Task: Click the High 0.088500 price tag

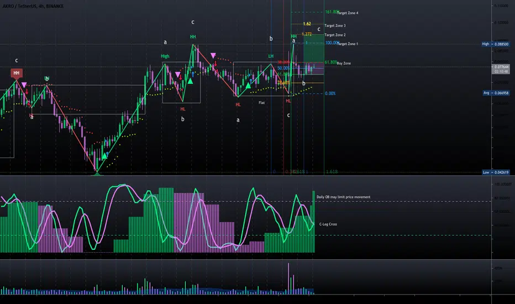Action: click(x=496, y=44)
